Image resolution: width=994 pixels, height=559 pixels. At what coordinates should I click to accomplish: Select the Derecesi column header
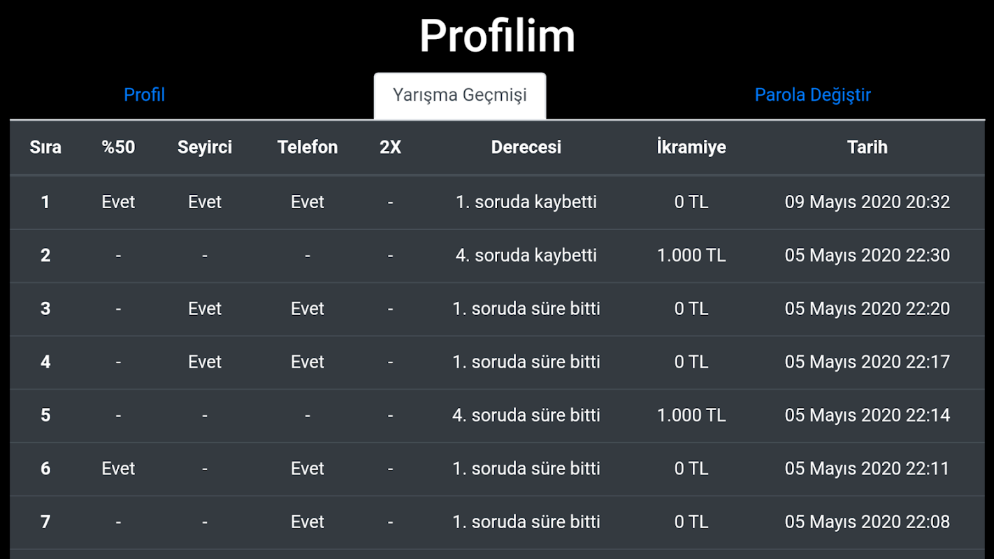click(x=526, y=147)
